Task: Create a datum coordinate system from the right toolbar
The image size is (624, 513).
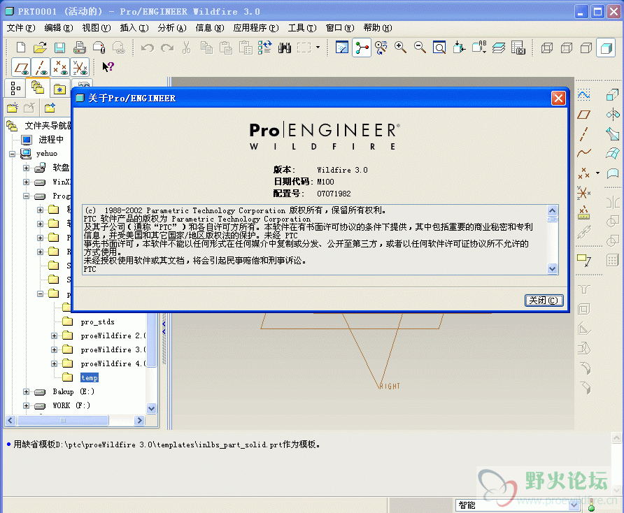Action: pyautogui.click(x=584, y=193)
